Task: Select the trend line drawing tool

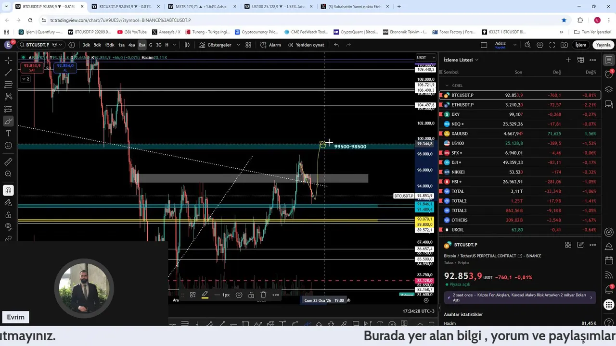Action: coord(8,73)
